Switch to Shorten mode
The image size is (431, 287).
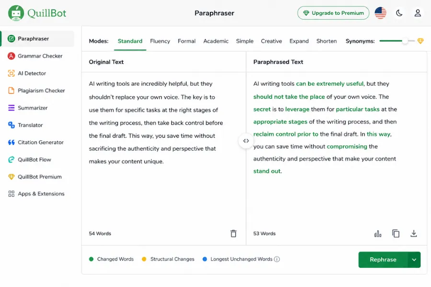[327, 41]
